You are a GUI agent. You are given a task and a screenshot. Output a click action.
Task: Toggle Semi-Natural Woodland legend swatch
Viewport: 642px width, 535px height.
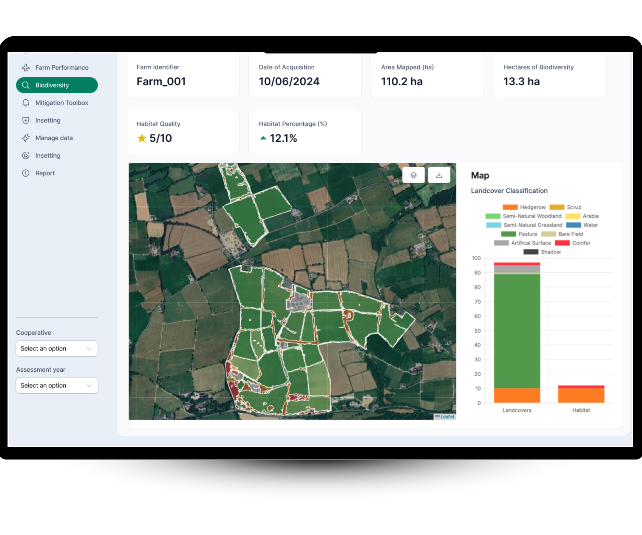tap(493, 216)
